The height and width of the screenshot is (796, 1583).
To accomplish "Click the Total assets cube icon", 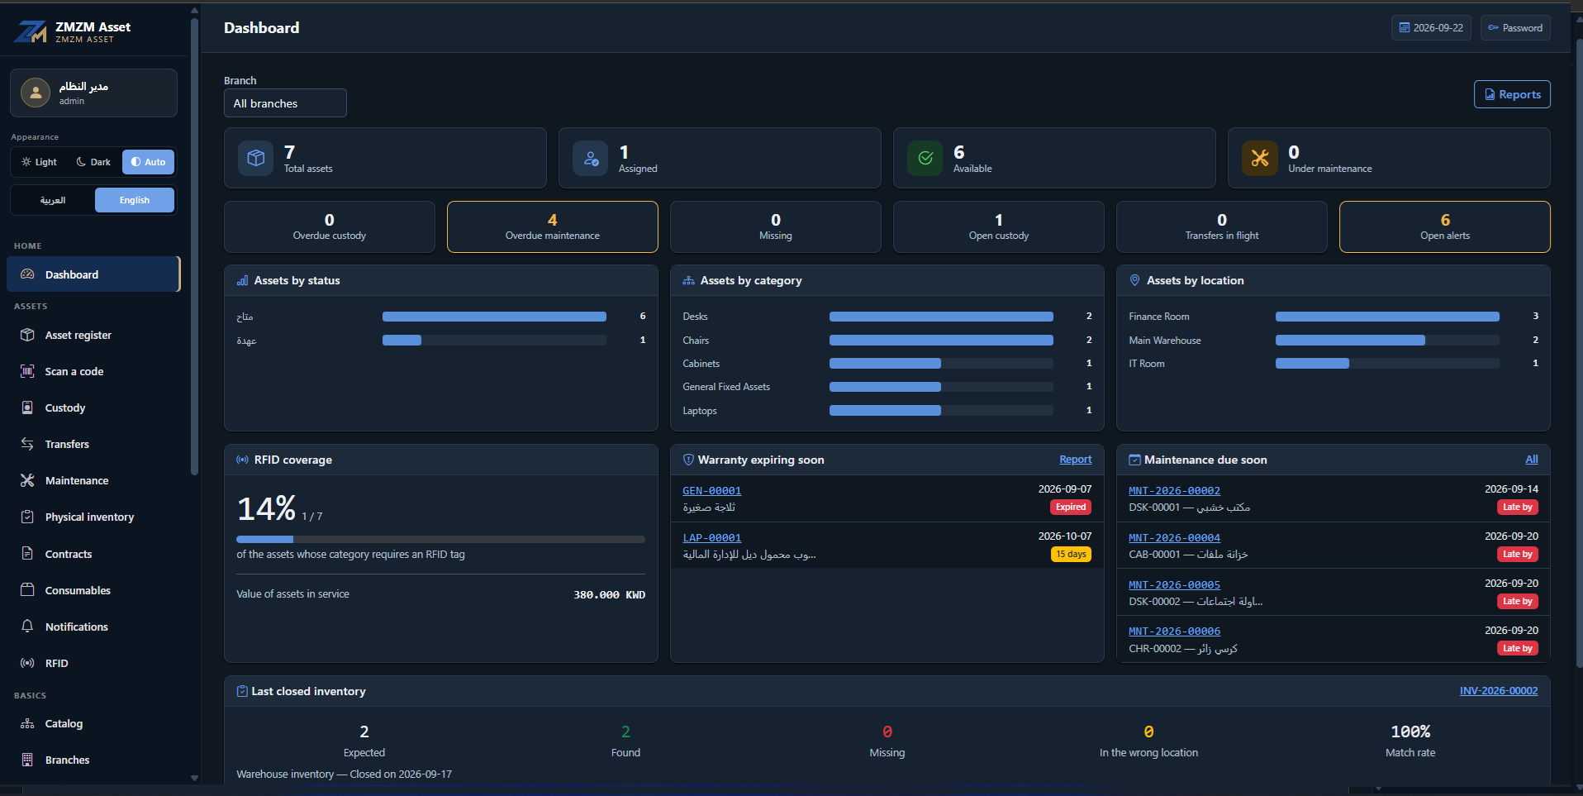I will coord(256,158).
